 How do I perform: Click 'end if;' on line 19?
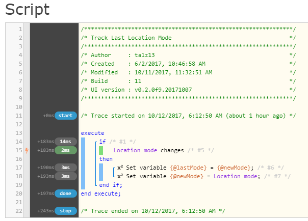coord(111,185)
